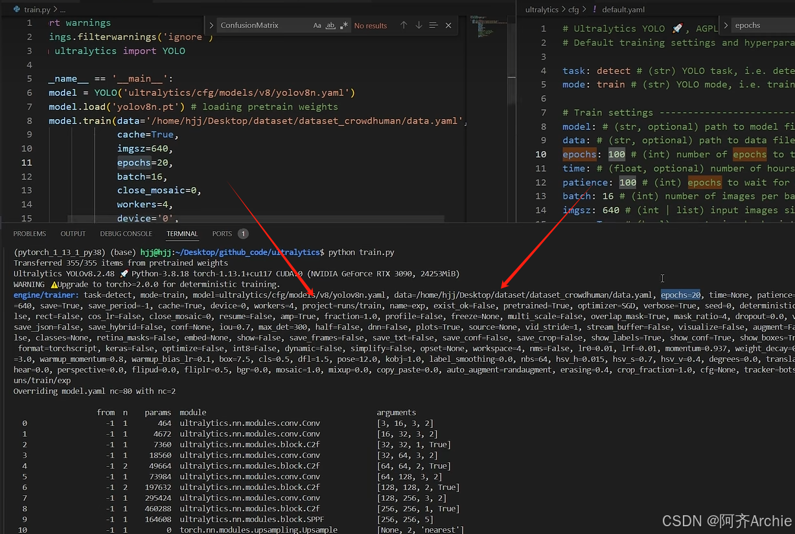The image size is (795, 534).
Task: Click the minimap of train.py editor
Action: pos(488,26)
